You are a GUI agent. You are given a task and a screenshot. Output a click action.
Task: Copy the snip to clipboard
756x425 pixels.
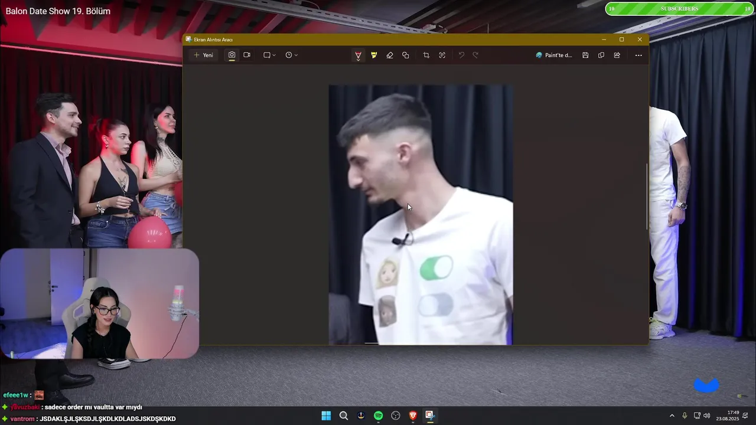tap(601, 55)
